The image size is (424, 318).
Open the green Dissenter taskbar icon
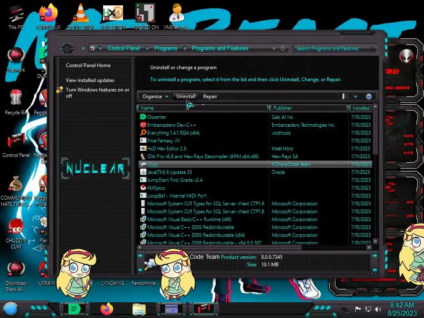75,309
